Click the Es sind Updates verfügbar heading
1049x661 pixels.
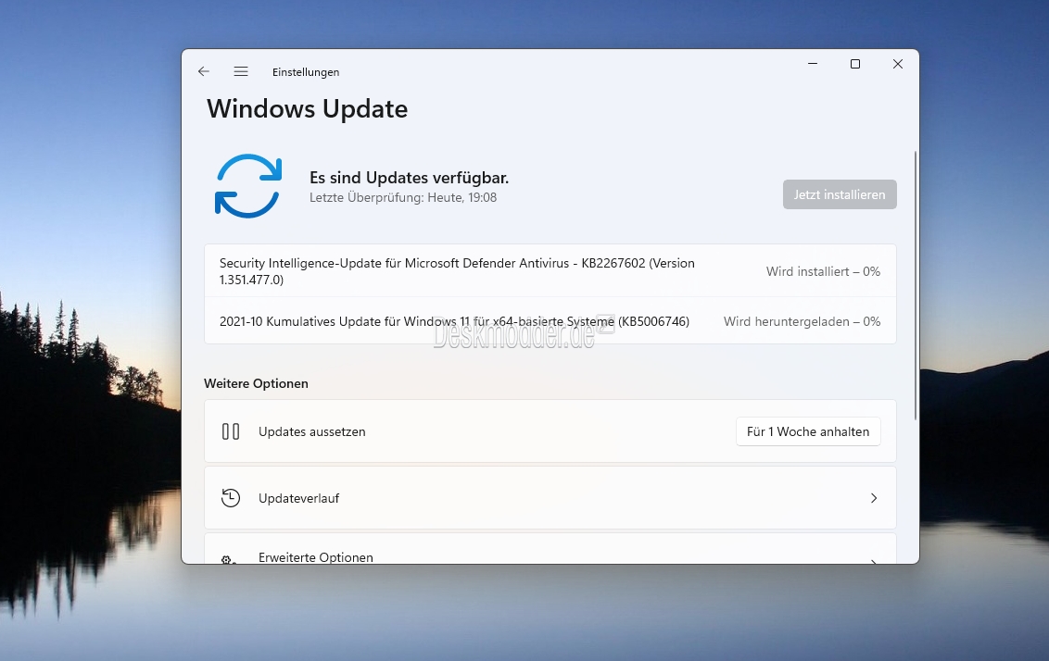pyautogui.click(x=409, y=178)
